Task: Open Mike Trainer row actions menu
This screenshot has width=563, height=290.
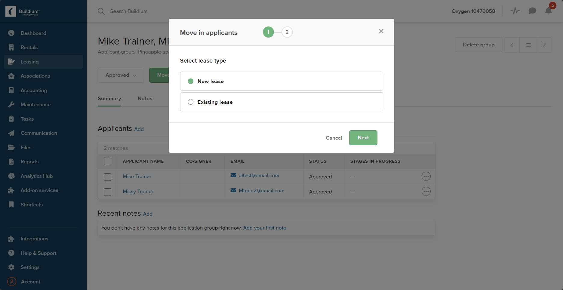Action: 426,176
